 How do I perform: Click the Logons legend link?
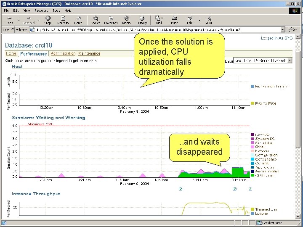point(261,214)
